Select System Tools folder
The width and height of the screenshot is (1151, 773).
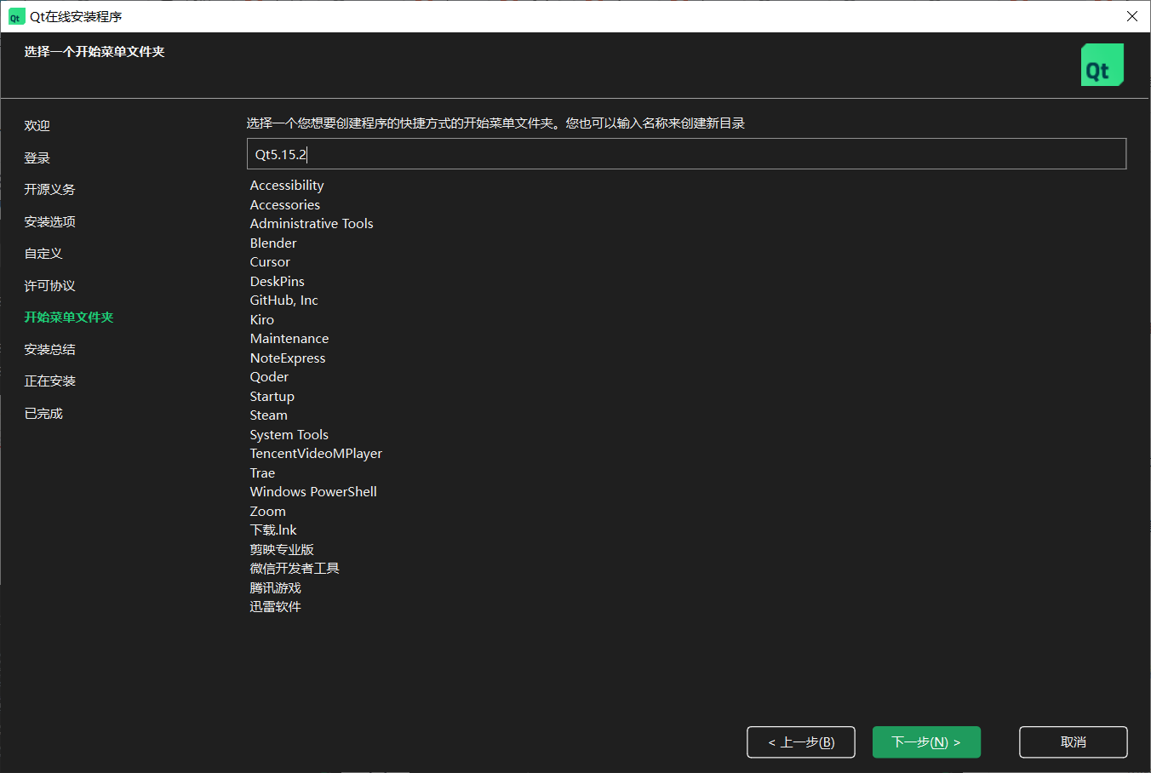[289, 435]
